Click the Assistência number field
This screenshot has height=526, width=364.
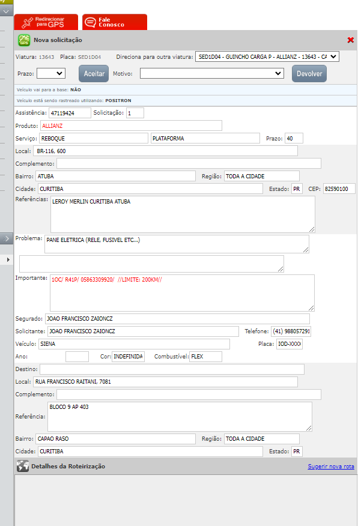click(x=69, y=113)
